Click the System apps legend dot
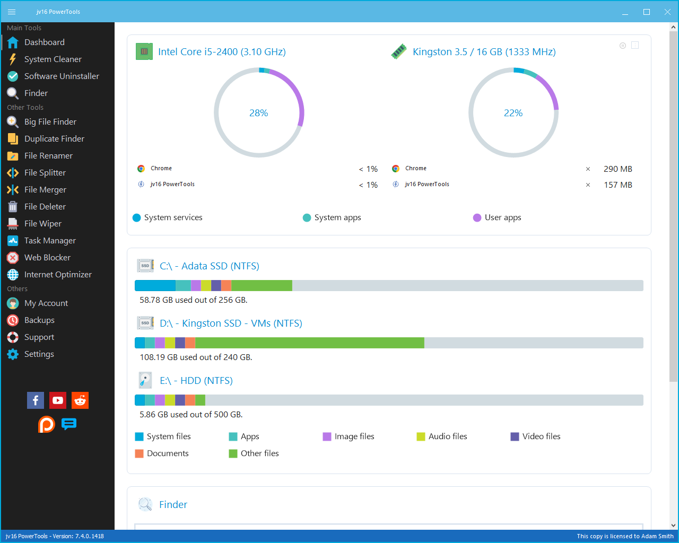This screenshot has height=543, width=679. [x=307, y=218]
